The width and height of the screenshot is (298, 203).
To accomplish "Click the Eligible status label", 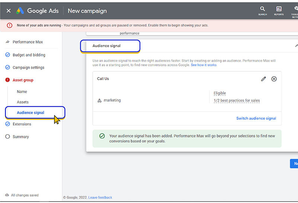I will (220, 93).
